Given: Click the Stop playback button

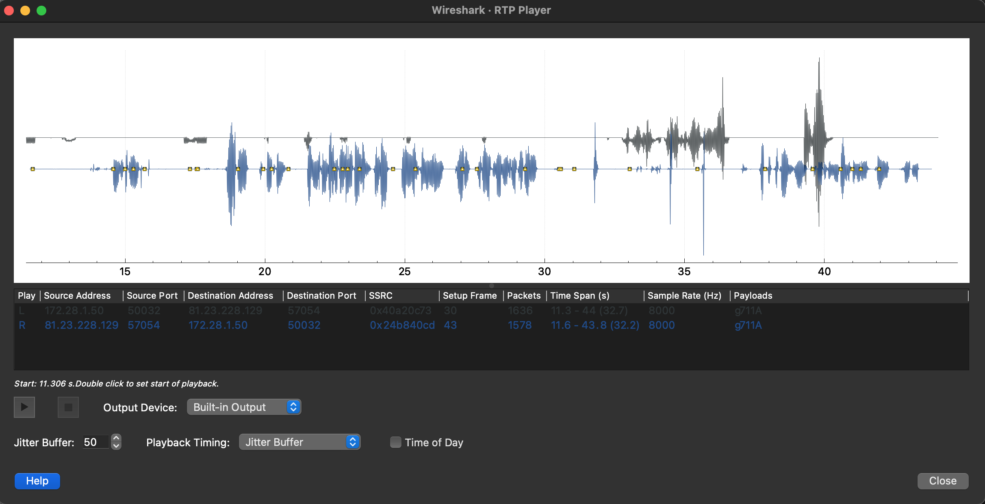Looking at the screenshot, I should pos(68,407).
